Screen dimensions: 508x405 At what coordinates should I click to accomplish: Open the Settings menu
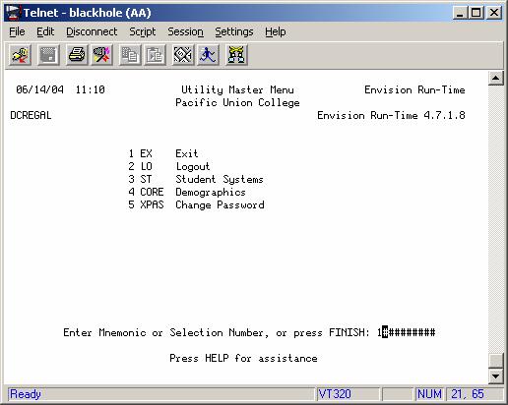coord(234,31)
